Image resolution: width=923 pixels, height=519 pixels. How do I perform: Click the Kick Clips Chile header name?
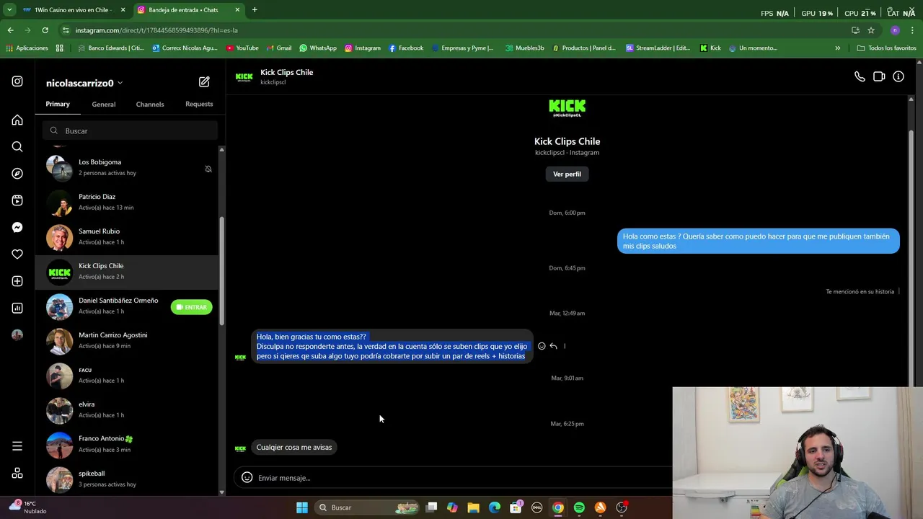point(286,72)
